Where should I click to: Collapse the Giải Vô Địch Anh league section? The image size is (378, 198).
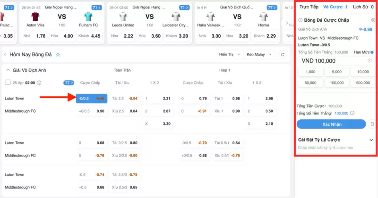(8, 70)
